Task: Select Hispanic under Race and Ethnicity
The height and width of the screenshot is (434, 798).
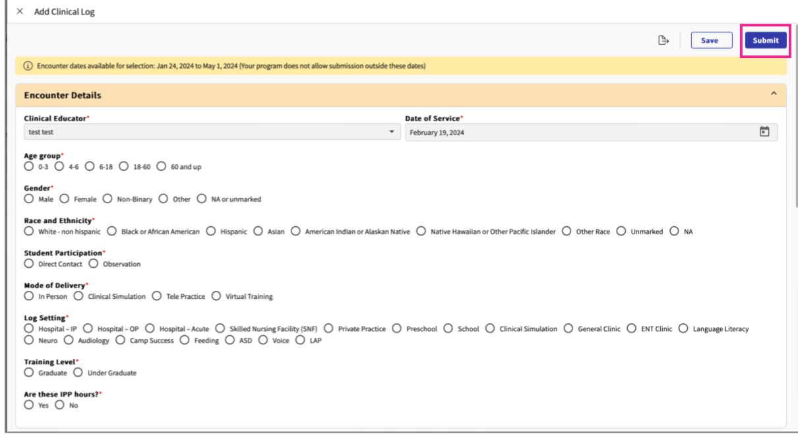Action: pos(211,232)
